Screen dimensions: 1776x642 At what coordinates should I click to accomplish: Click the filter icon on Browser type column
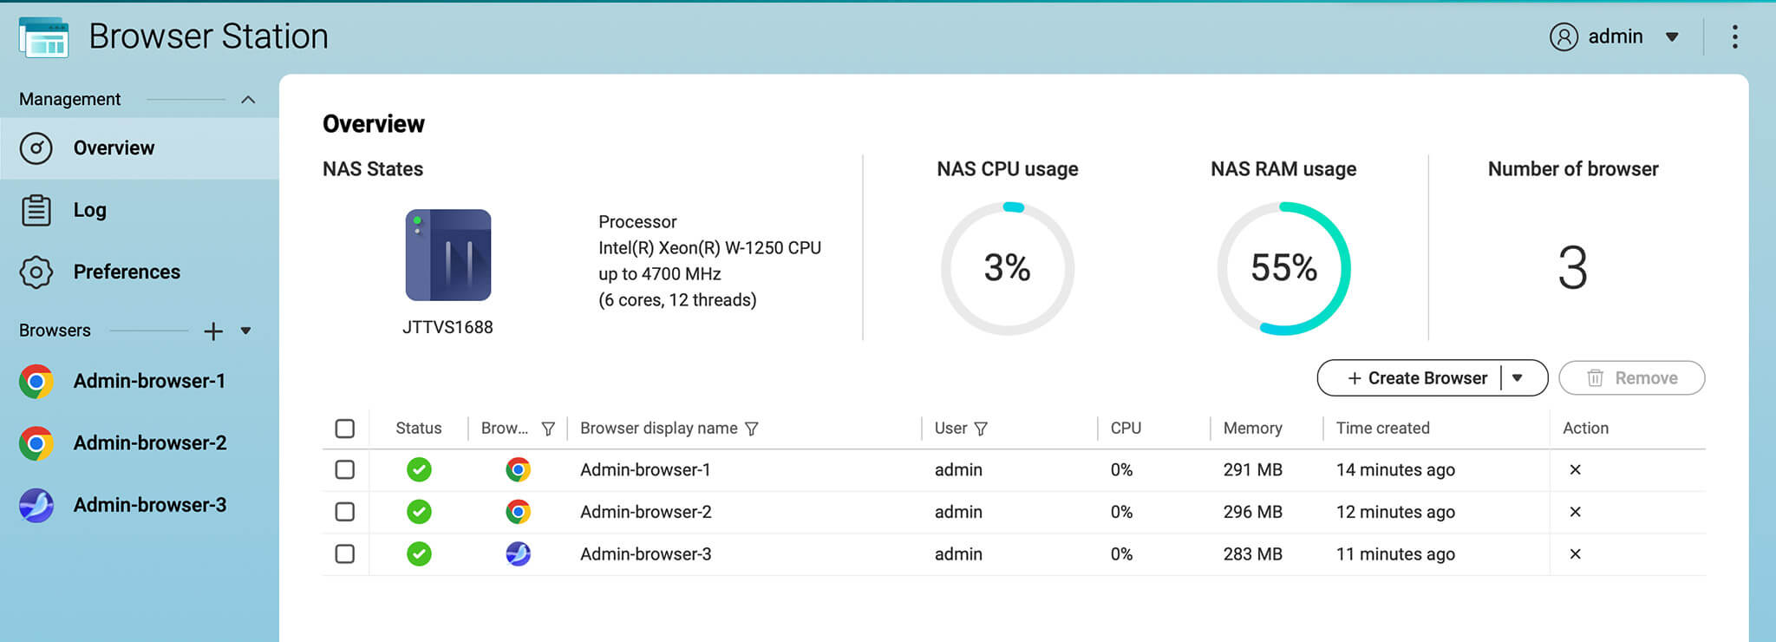[x=548, y=429]
